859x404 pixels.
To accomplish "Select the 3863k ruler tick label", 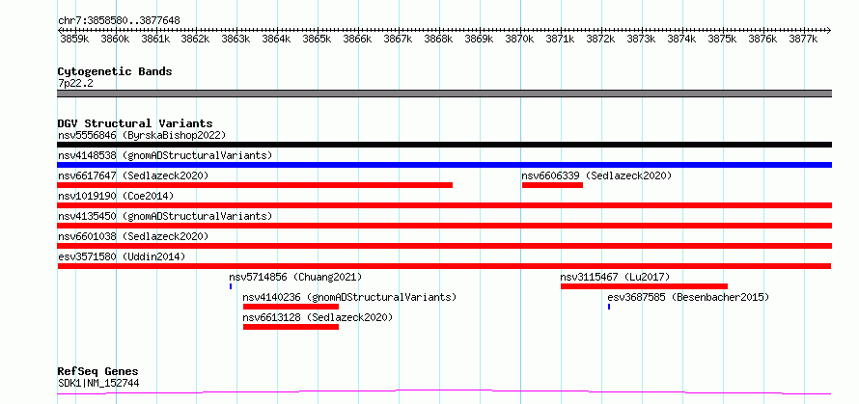I will point(236,39).
